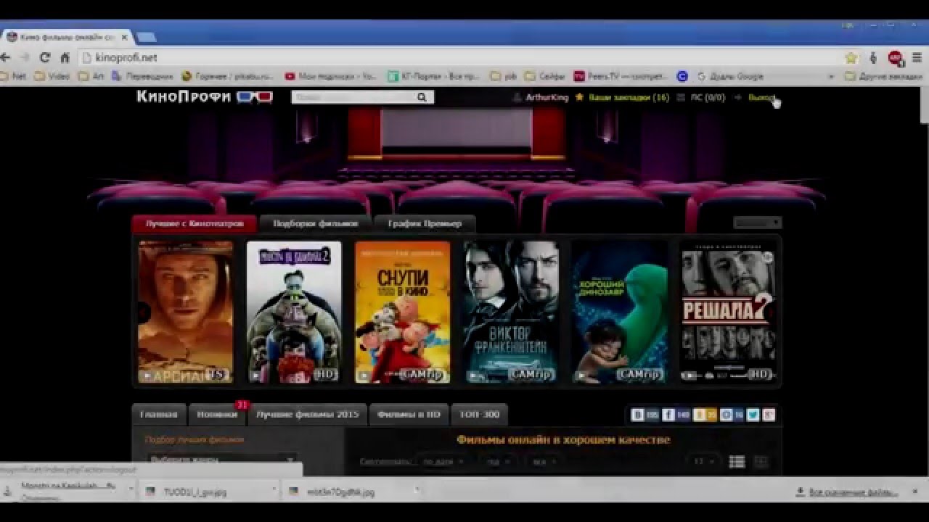929x522 pixels.
Task: Close the current browser tab
Action: click(125, 36)
